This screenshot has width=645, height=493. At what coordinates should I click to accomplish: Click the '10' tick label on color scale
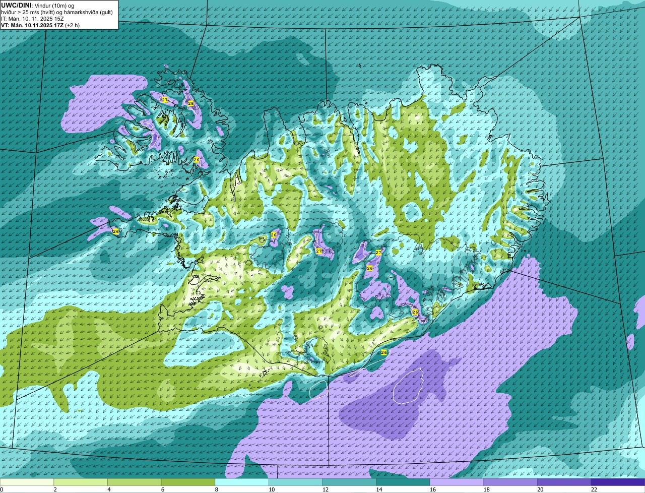click(x=272, y=489)
